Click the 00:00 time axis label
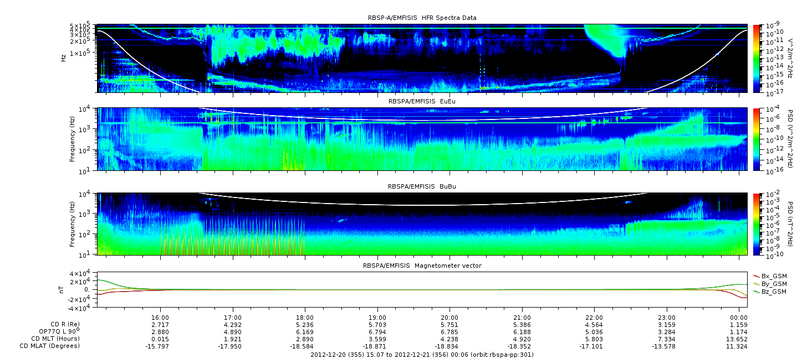The width and height of the screenshot is (802, 364). (x=739, y=319)
